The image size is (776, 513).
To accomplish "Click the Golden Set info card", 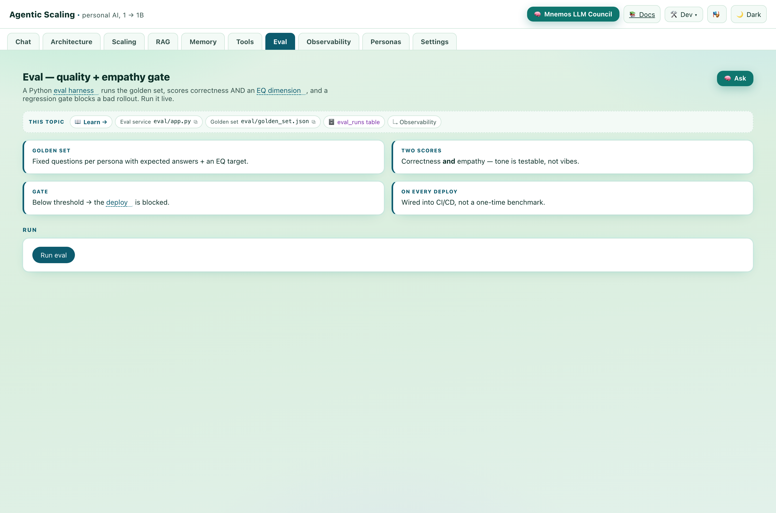I will pos(203,157).
